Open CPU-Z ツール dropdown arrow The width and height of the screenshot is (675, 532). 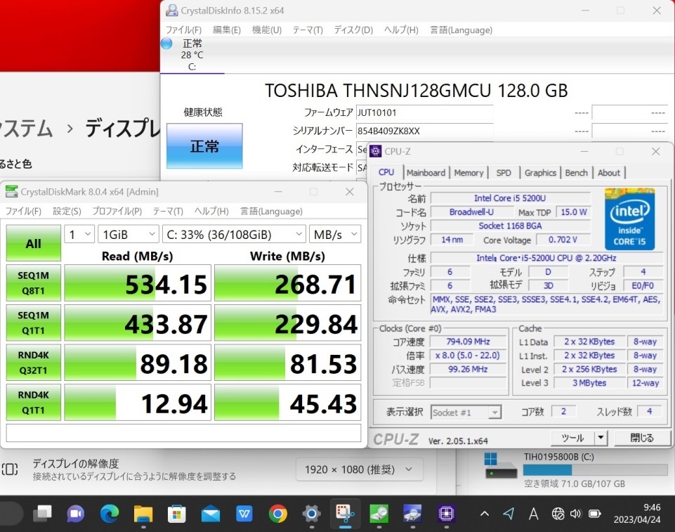click(x=601, y=438)
